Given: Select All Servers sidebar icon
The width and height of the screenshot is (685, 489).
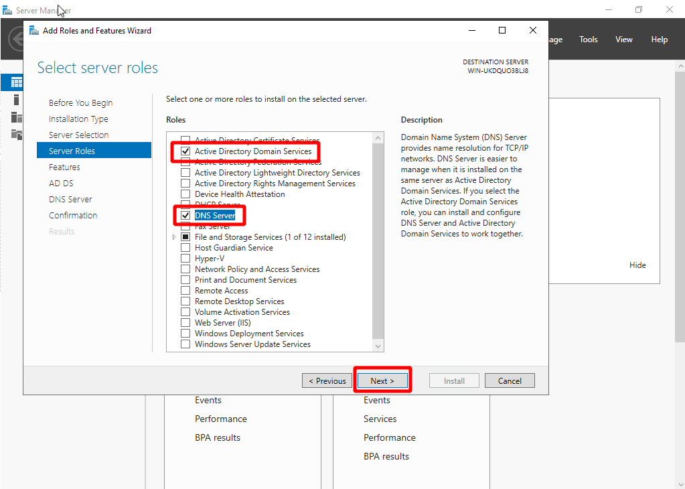Looking at the screenshot, I should [x=17, y=117].
